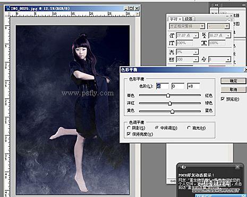
Task: Click the POCO好友动态提示 heading text
Action: click(x=196, y=175)
